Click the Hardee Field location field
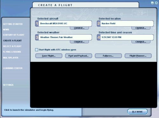The image size is (159, 118). click(x=127, y=24)
